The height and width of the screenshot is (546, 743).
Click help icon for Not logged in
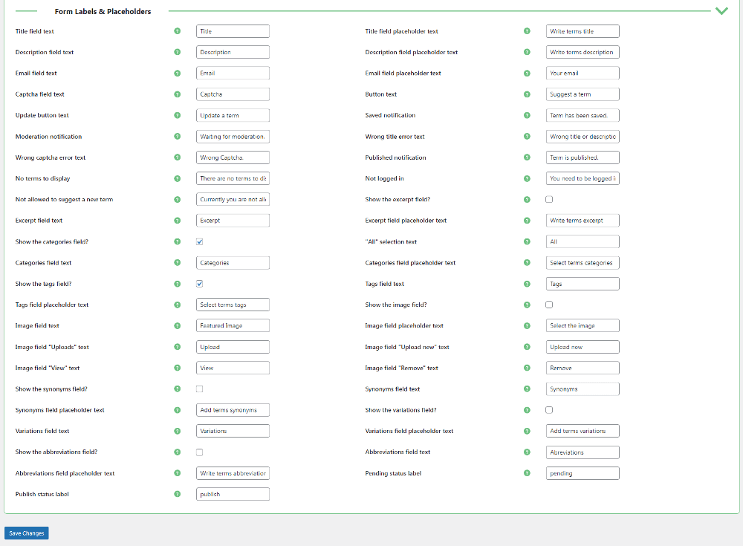click(x=527, y=178)
